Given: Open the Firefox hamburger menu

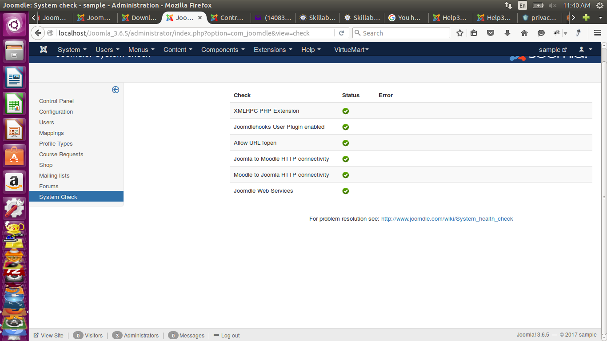Looking at the screenshot, I should tap(598, 33).
